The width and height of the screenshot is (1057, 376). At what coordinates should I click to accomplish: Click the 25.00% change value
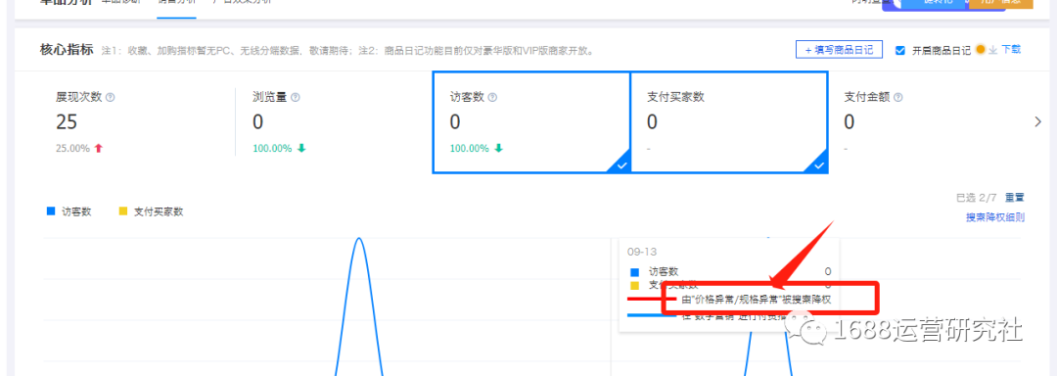point(72,148)
